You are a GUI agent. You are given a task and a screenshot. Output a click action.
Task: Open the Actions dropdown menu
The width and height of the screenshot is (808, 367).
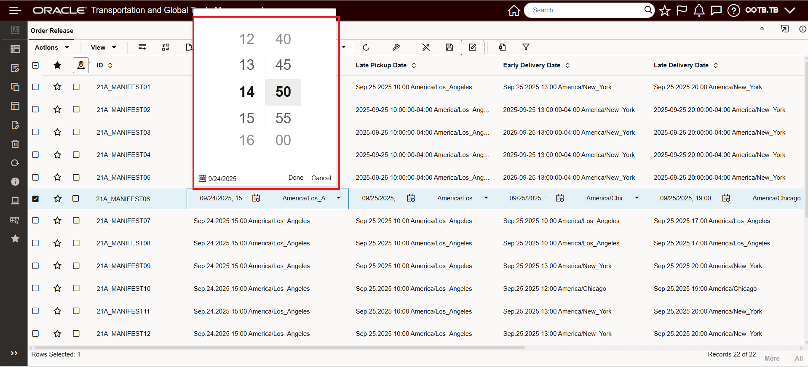[x=52, y=47]
